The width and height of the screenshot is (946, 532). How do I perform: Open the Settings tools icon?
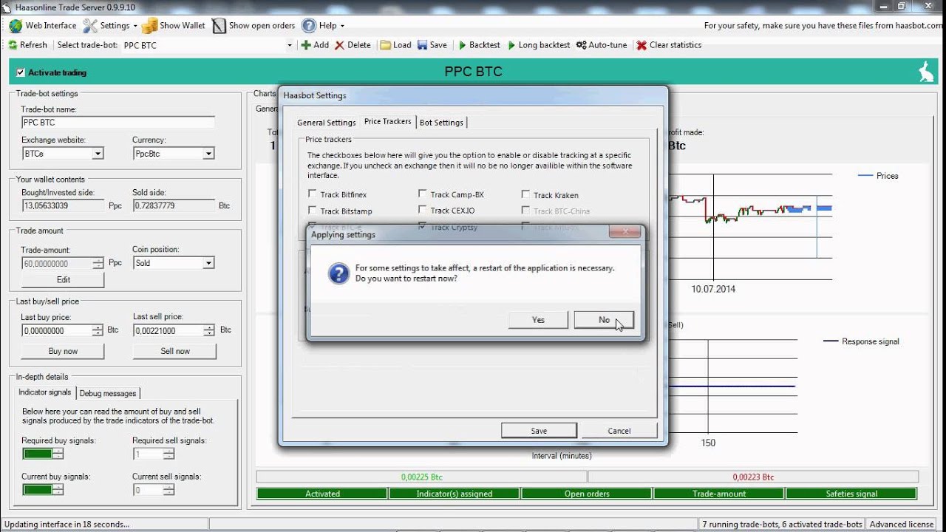coord(90,25)
